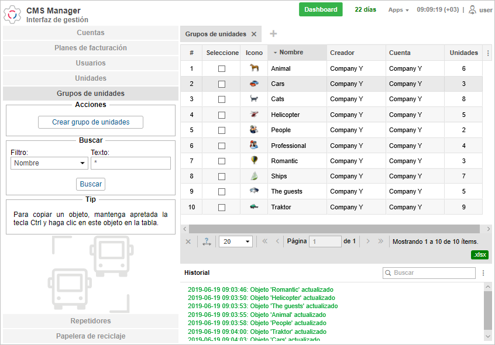Export the table with the .xlsx icon

pos(480,254)
